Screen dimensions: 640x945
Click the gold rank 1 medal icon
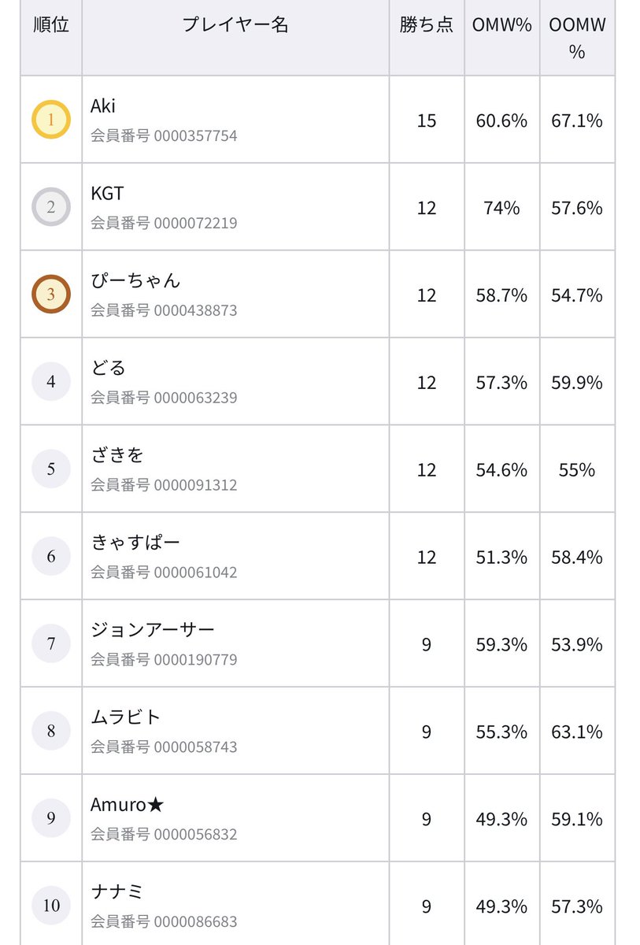tap(51, 120)
